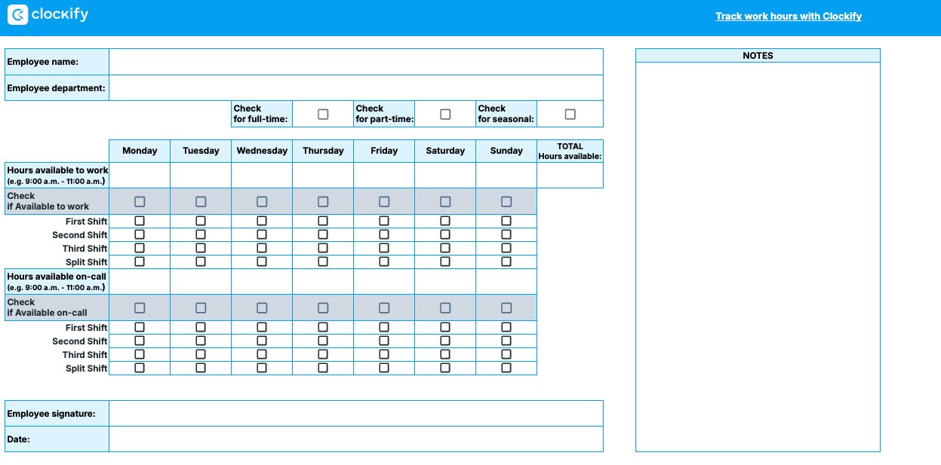Enable Monday on-call Split Shift checkbox
This screenshot has height=465, width=941.
pyautogui.click(x=140, y=368)
